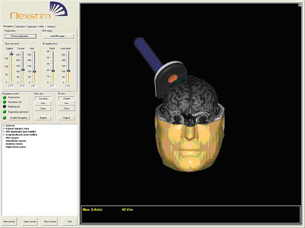The width and height of the screenshot is (305, 228).
Task: Click the Nexstim logo
Action: (x=39, y=11)
